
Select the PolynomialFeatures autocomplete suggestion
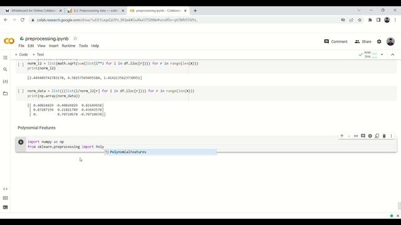(x=160, y=152)
